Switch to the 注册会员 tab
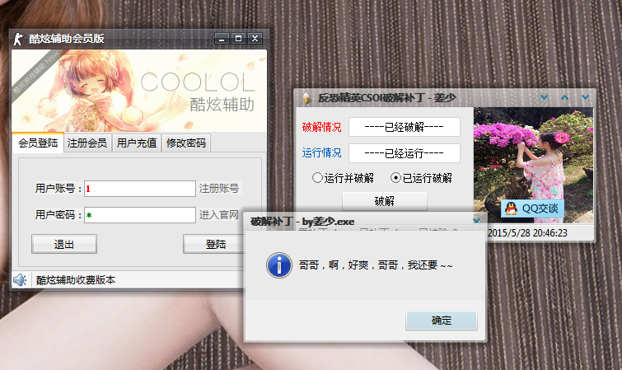Viewport: 622px width, 370px height. click(87, 143)
